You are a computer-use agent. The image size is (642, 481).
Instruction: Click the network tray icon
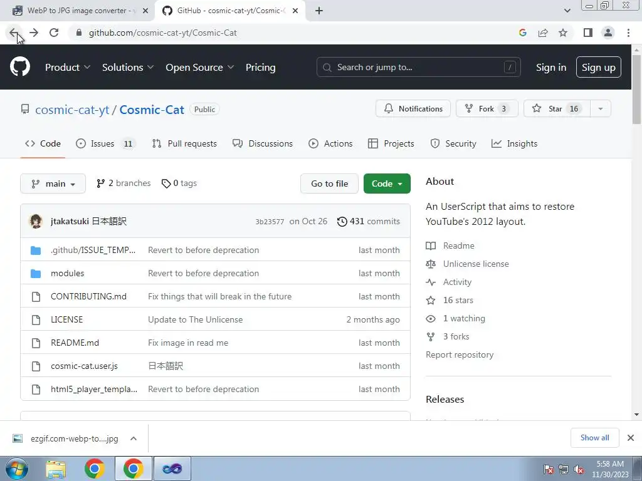coord(564,470)
